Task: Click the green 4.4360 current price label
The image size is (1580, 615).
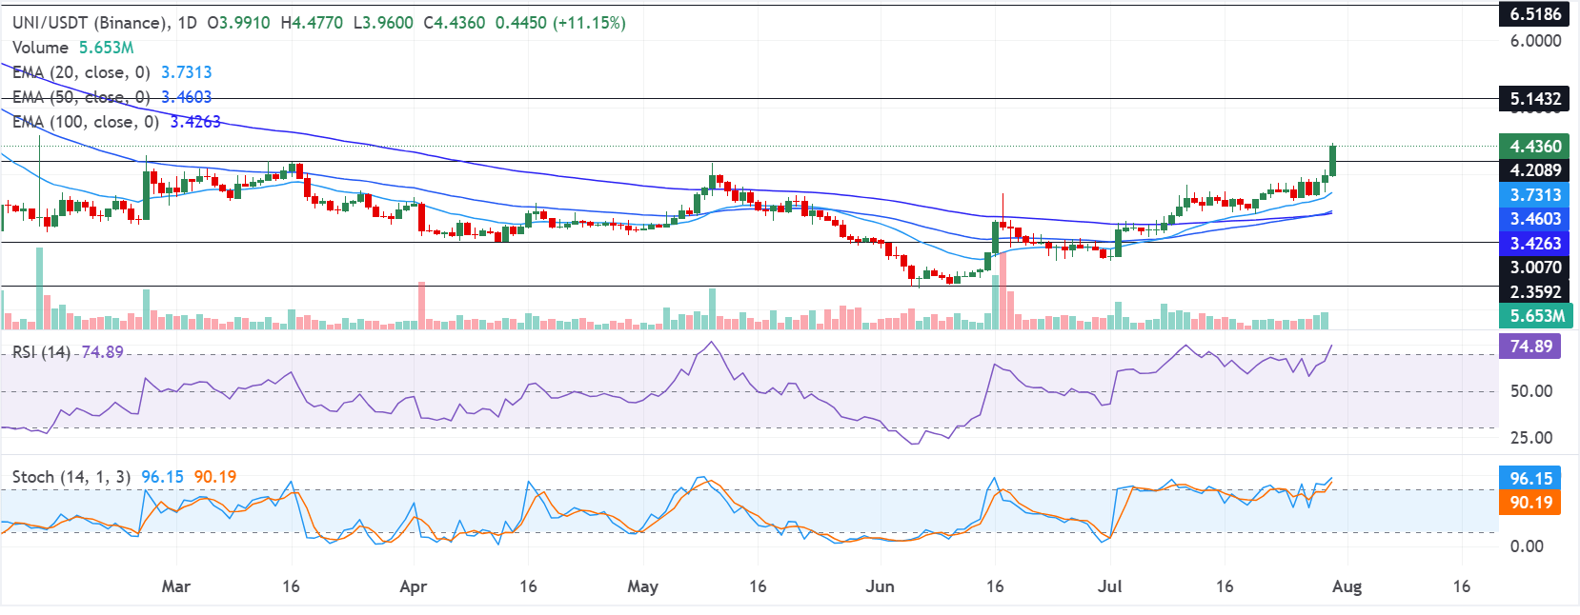Action: click(1535, 146)
